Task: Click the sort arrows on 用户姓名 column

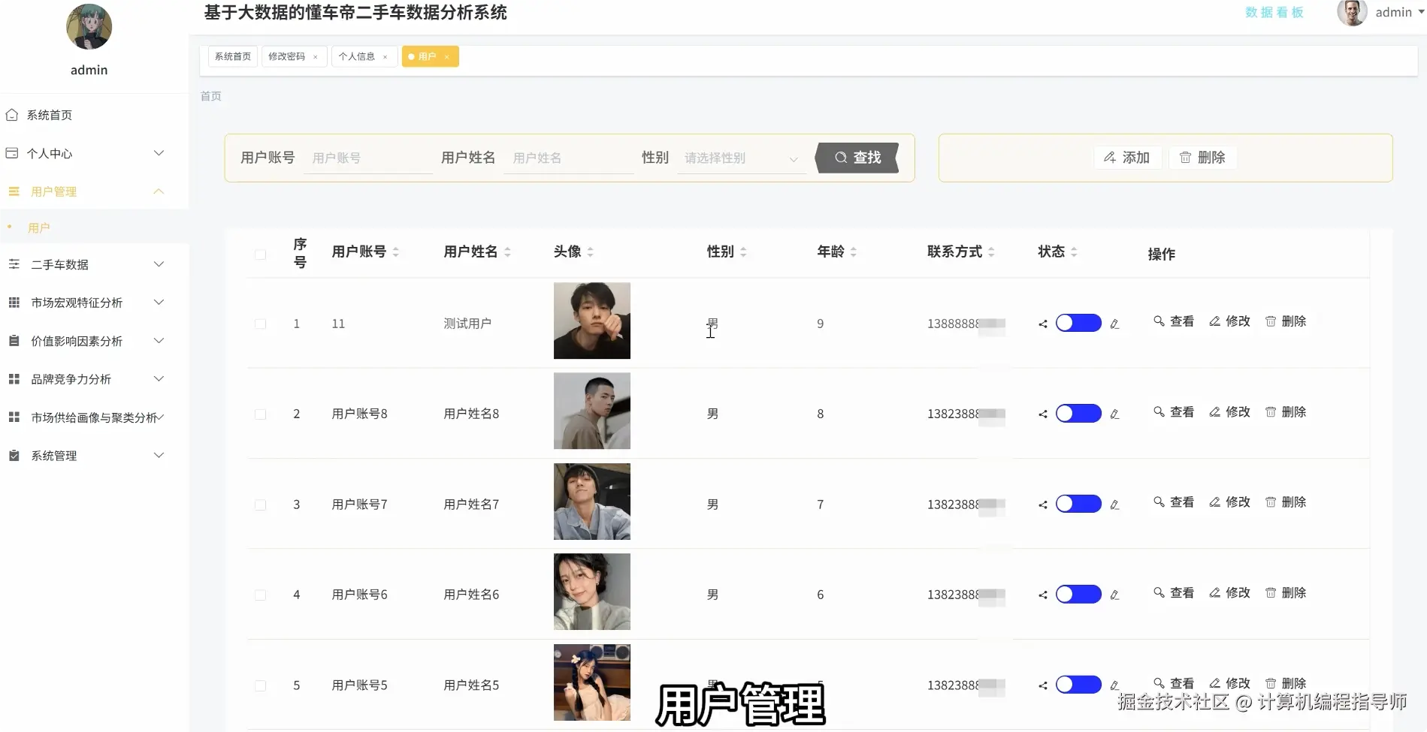Action: (x=507, y=252)
